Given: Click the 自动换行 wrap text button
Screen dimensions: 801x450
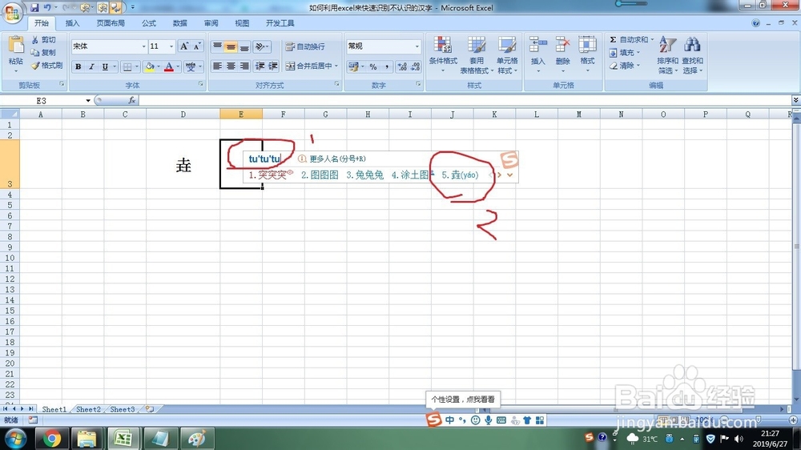Looking at the screenshot, I should [305, 46].
